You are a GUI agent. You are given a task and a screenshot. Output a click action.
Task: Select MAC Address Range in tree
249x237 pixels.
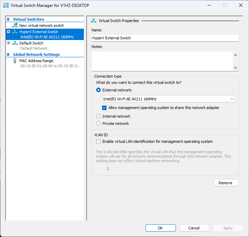[36, 61]
